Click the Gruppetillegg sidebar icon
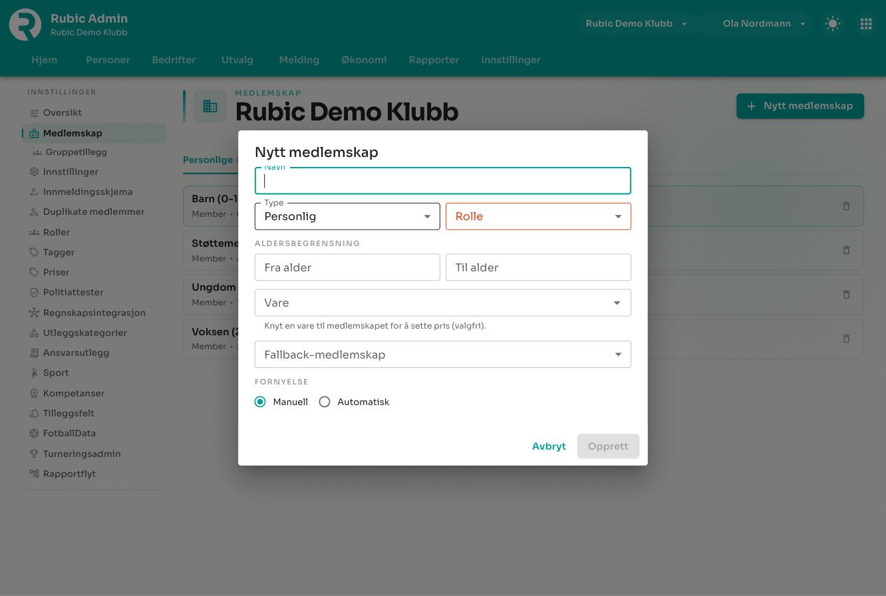The image size is (886, 596). 37,152
